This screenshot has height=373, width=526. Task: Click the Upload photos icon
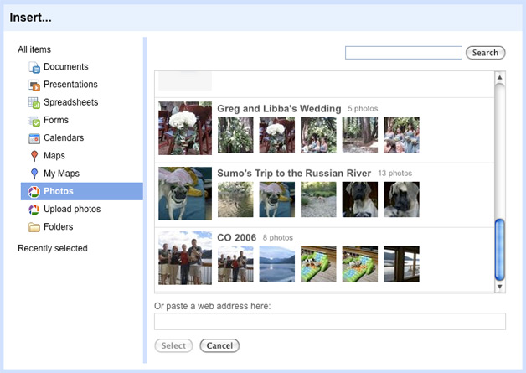point(34,210)
